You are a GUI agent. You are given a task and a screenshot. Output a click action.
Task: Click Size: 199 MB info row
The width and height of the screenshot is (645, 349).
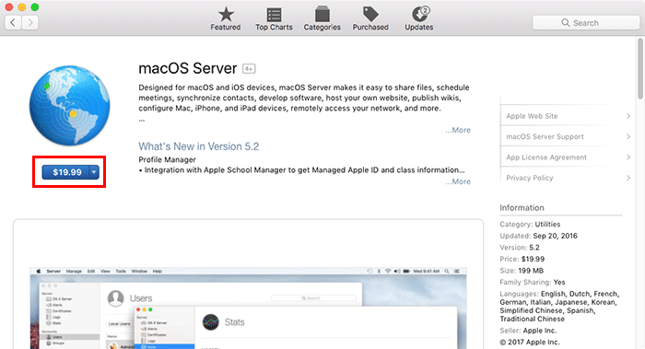coord(522,271)
